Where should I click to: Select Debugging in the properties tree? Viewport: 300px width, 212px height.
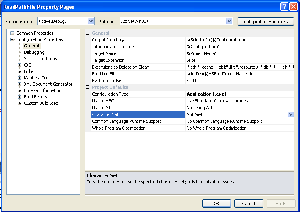[34, 52]
